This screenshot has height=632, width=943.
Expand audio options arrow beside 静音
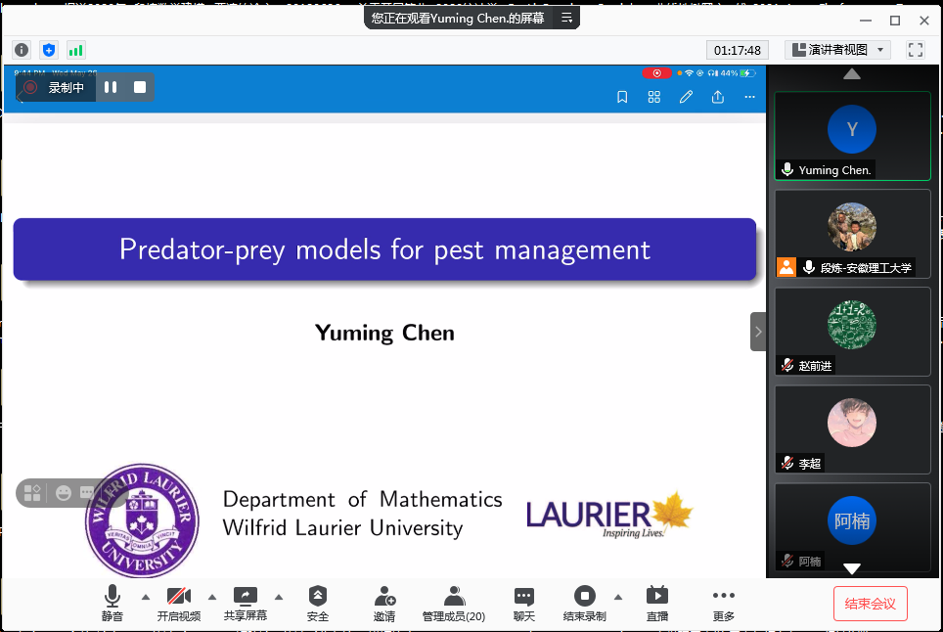point(146,596)
